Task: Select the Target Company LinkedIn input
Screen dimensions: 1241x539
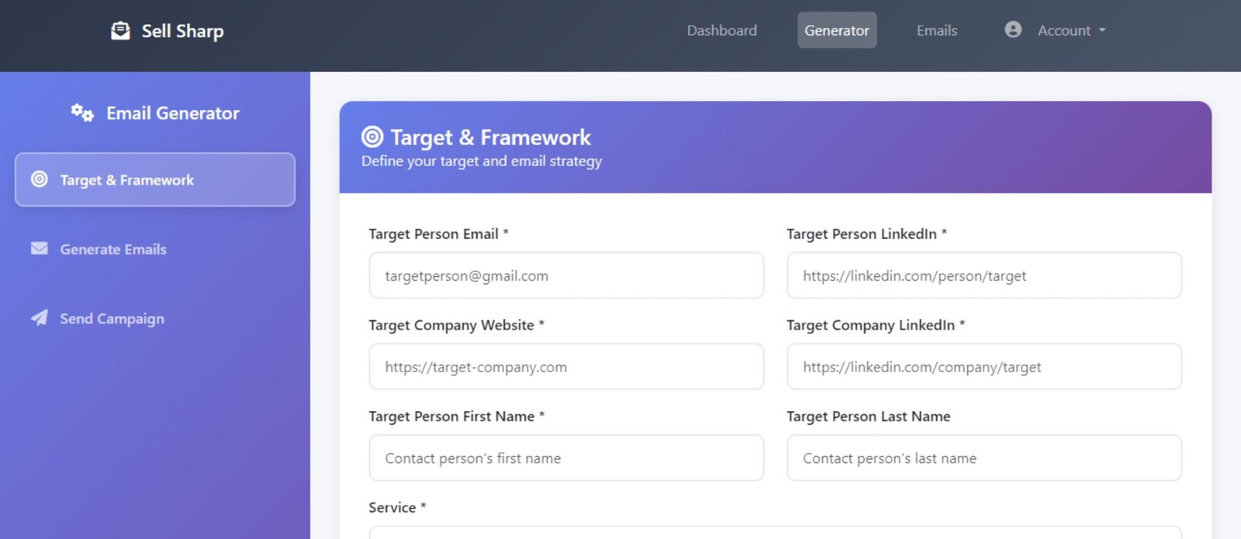Action: pos(983,367)
